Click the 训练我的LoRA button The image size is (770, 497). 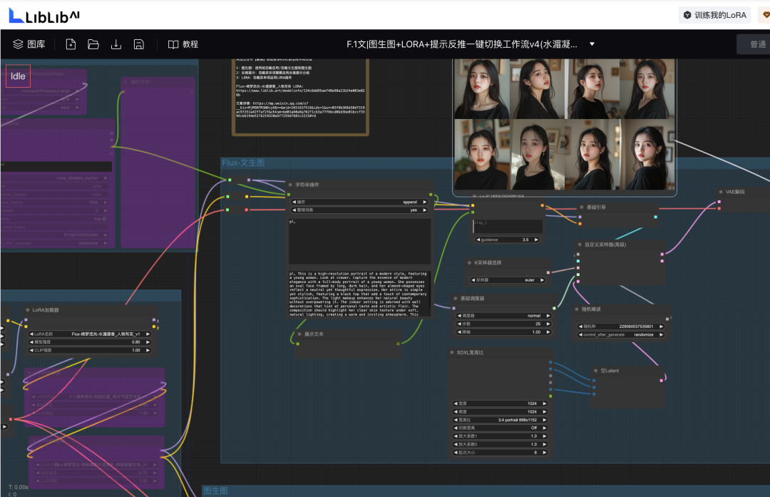(x=714, y=14)
